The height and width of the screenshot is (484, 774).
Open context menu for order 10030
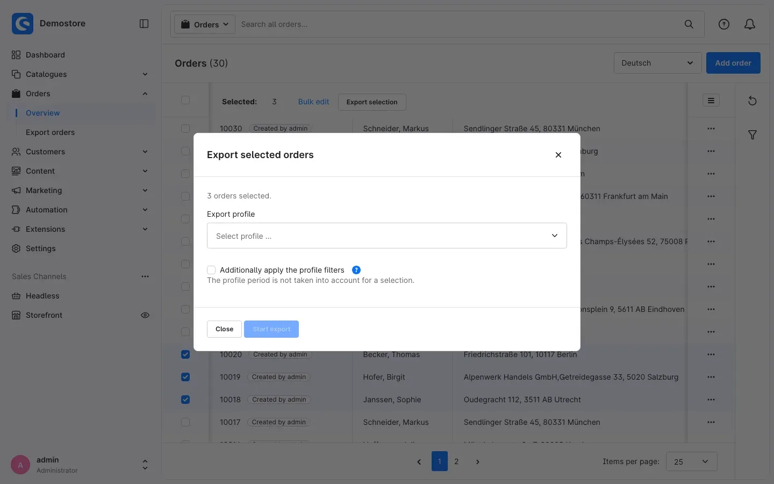pos(711,129)
